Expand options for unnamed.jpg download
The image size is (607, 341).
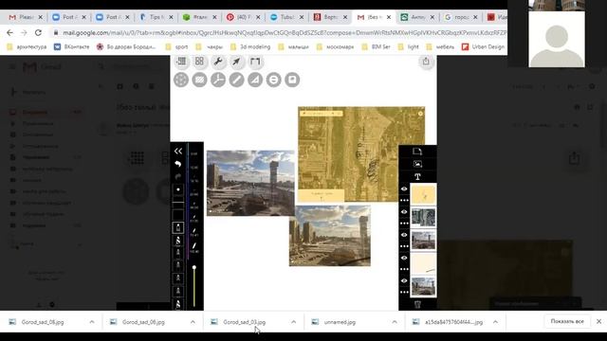395,322
